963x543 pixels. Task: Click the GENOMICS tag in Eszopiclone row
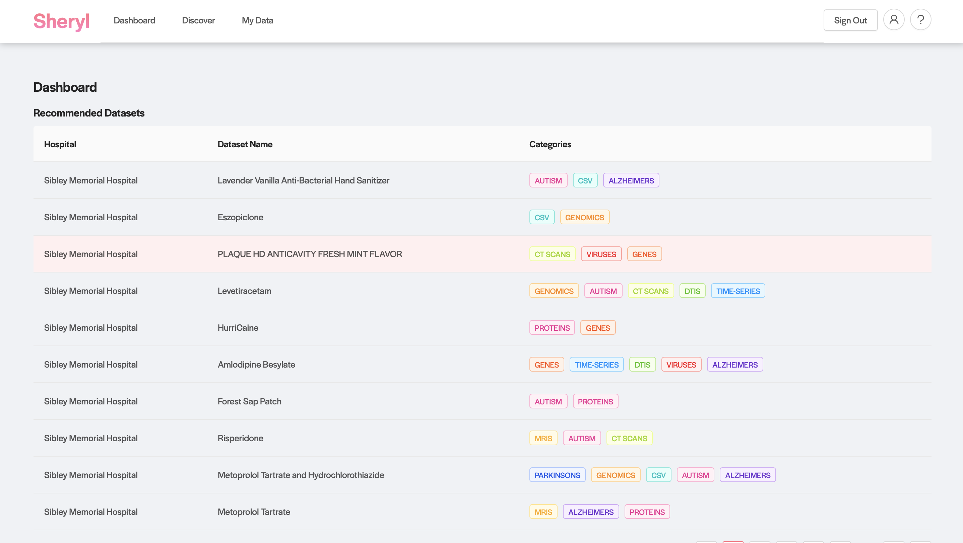coord(584,217)
